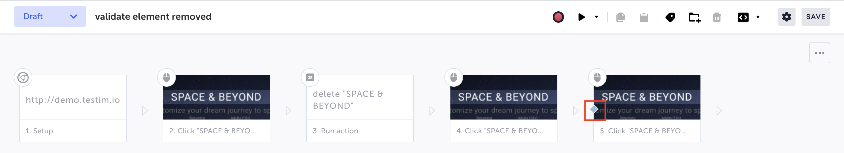
Task: Run the test with the play button
Action: [581, 17]
